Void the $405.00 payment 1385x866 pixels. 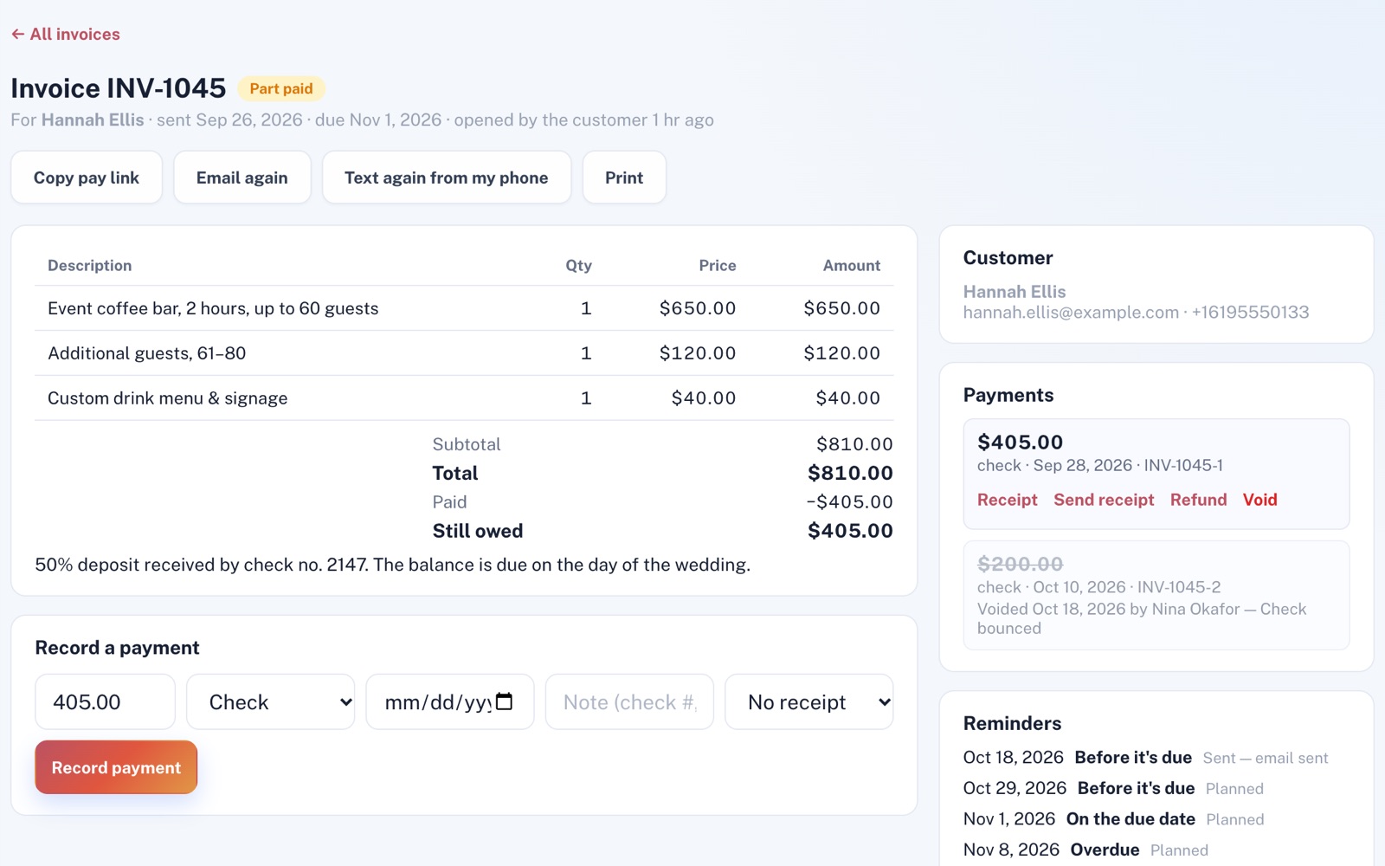point(1260,500)
